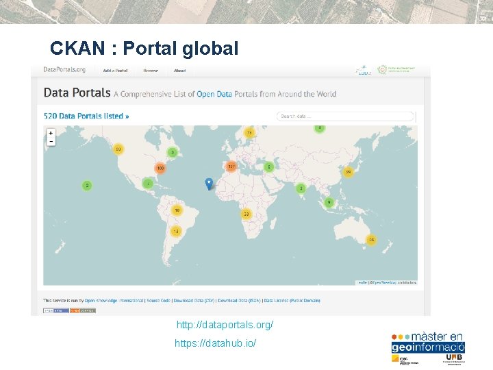Focus the Search data input field
The image size is (493, 370).
coord(345,116)
